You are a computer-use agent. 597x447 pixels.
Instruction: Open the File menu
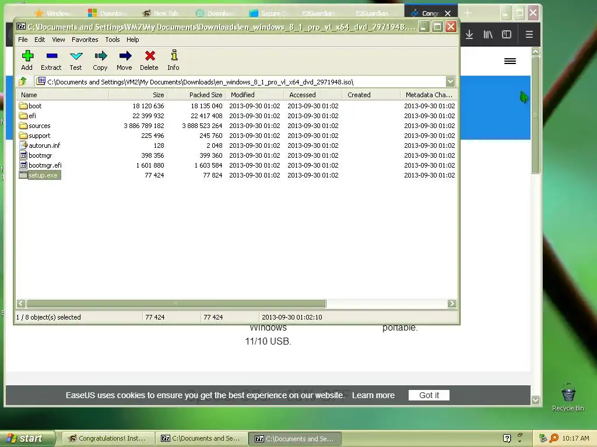click(23, 40)
